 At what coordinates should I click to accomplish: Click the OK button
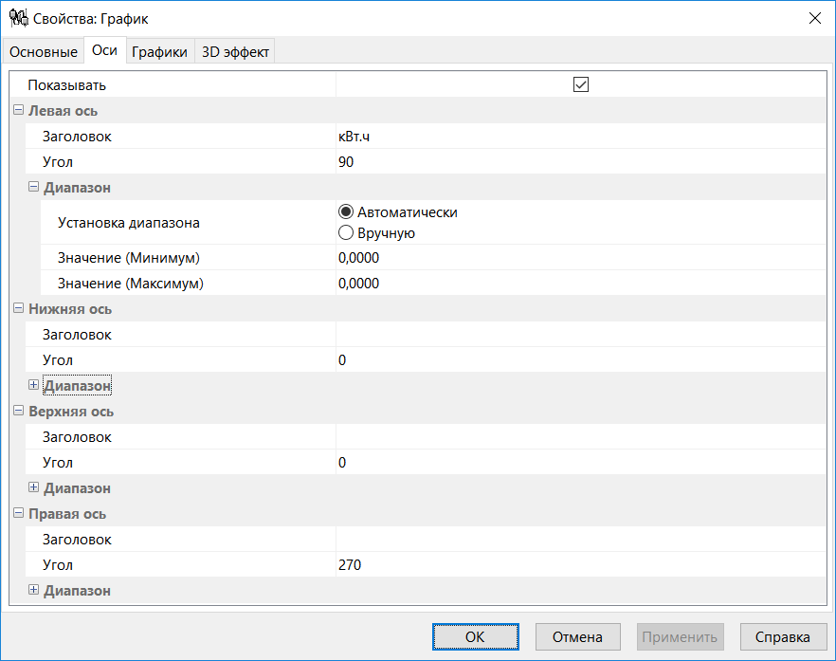coord(475,636)
